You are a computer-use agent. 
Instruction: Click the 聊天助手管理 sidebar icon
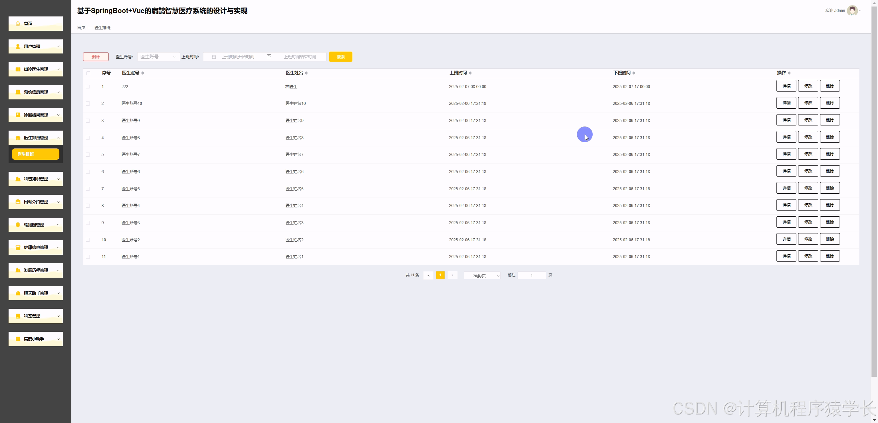tap(17, 293)
